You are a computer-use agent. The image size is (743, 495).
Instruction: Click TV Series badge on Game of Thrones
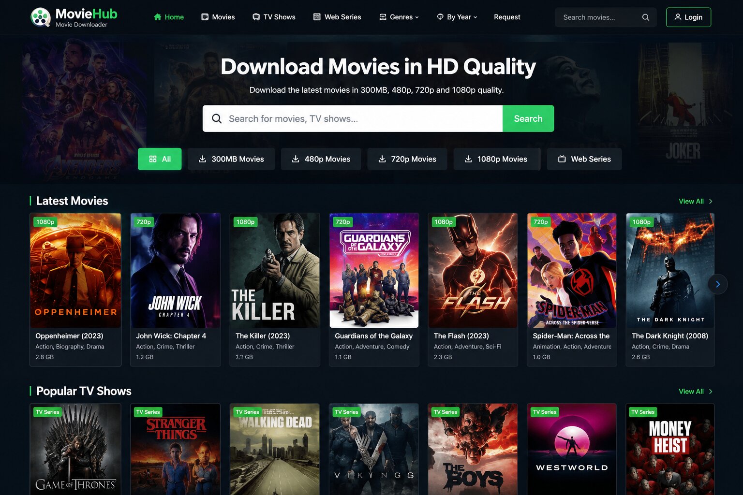[47, 412]
